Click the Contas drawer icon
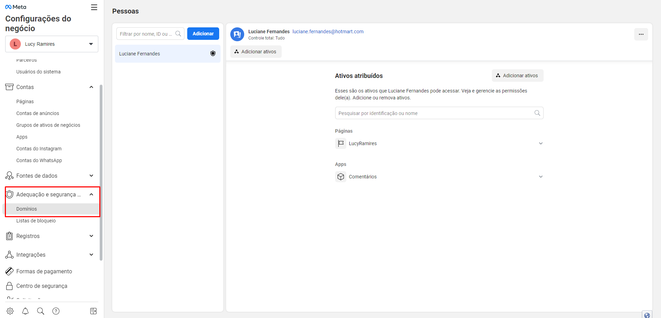This screenshot has height=318, width=661. tap(9, 87)
